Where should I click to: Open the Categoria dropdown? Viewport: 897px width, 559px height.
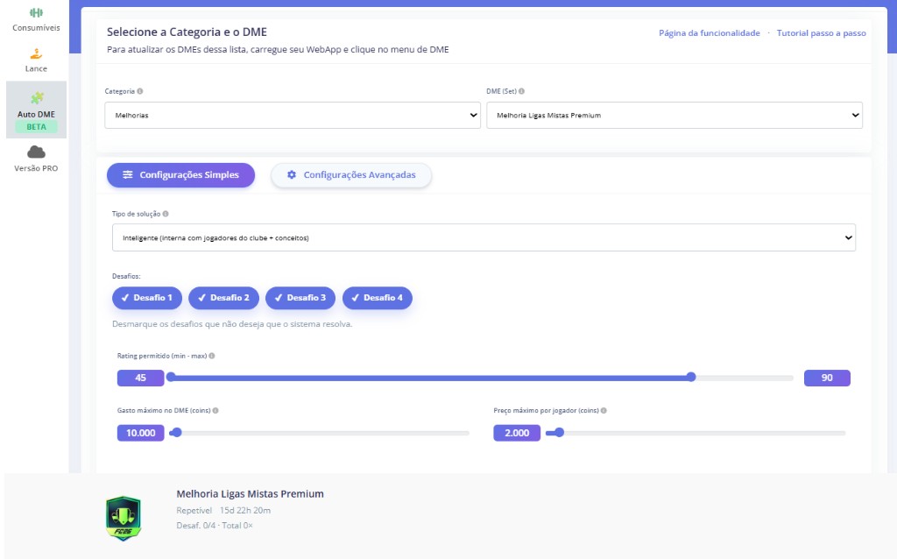293,115
